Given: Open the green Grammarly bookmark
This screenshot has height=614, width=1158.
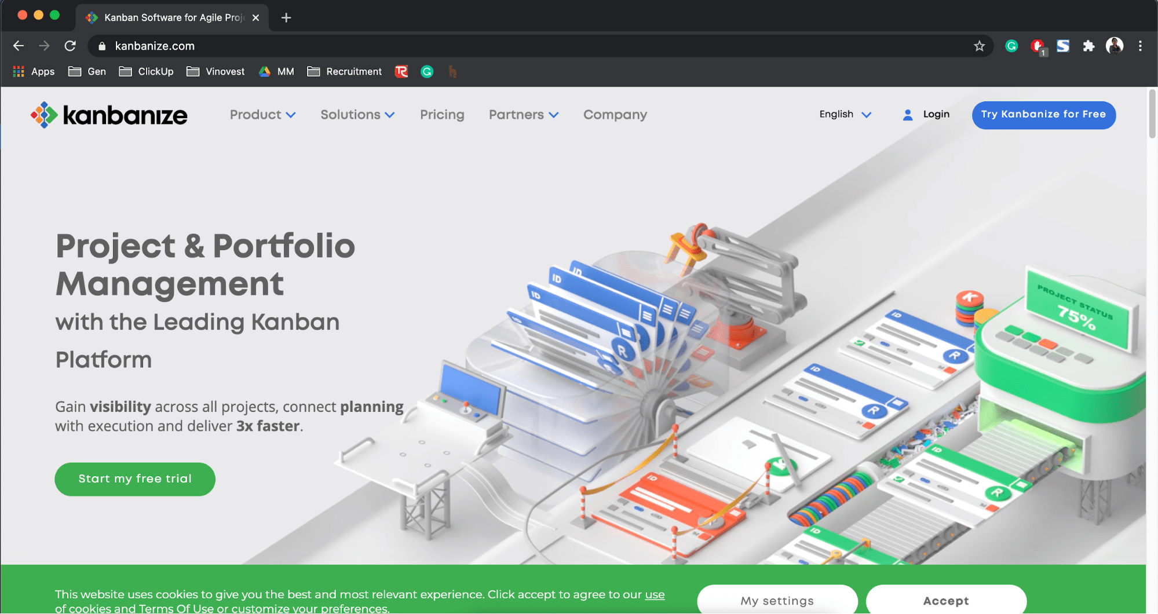Looking at the screenshot, I should [x=427, y=71].
